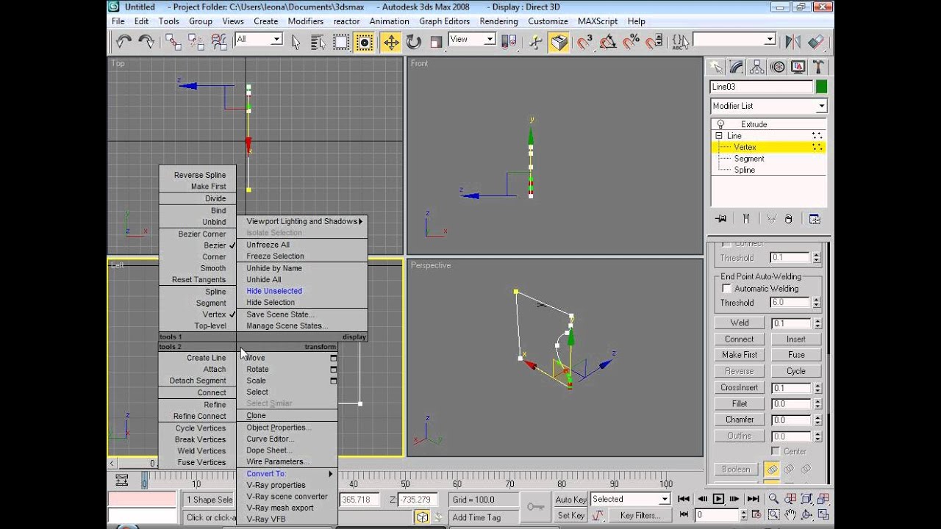Viewport: 941px width, 529px height.
Task: Click the time slider handle at frame 0
Action: coord(145,481)
